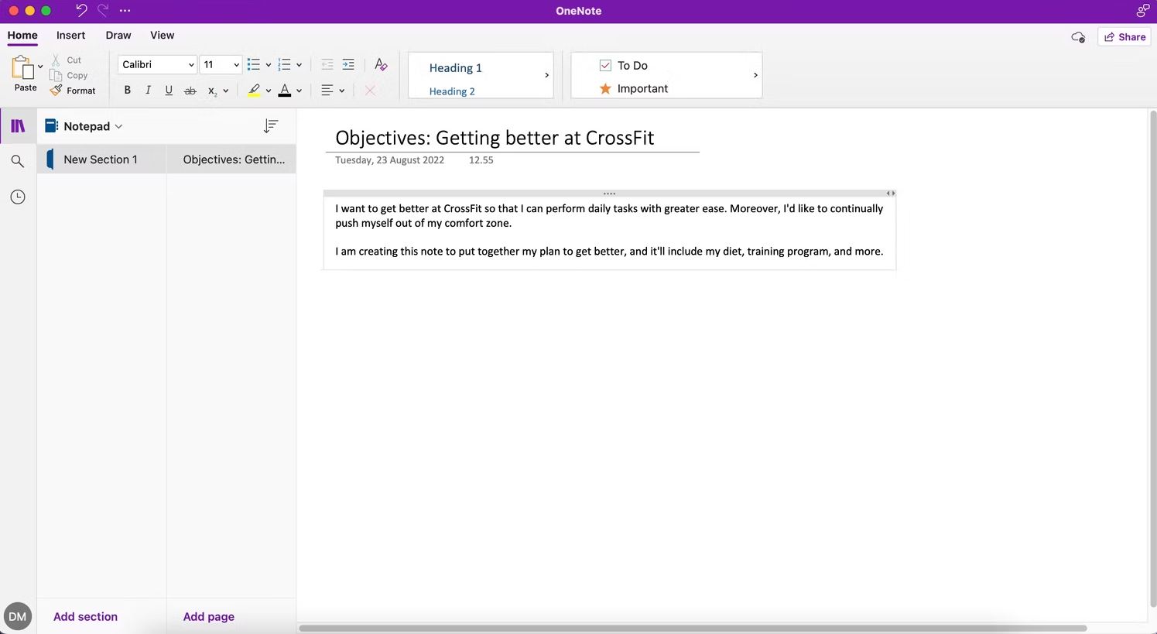The image size is (1157, 634).
Task: Toggle bold formatting
Action: [x=128, y=91]
